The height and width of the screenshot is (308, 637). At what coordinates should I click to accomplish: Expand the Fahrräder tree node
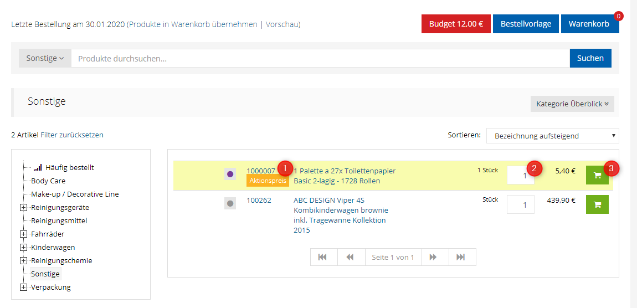(23, 234)
